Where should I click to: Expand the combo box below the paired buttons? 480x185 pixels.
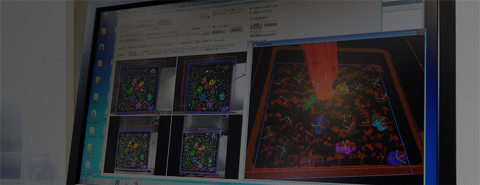pos(263,34)
